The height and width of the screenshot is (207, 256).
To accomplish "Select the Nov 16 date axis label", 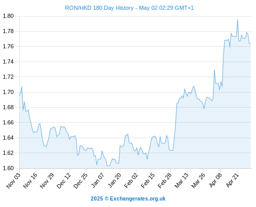I will tap(30, 181).
